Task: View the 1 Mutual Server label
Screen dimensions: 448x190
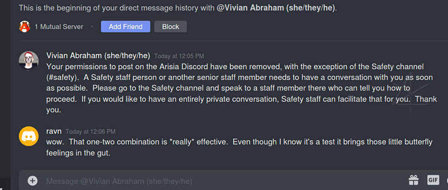Action: point(59,27)
